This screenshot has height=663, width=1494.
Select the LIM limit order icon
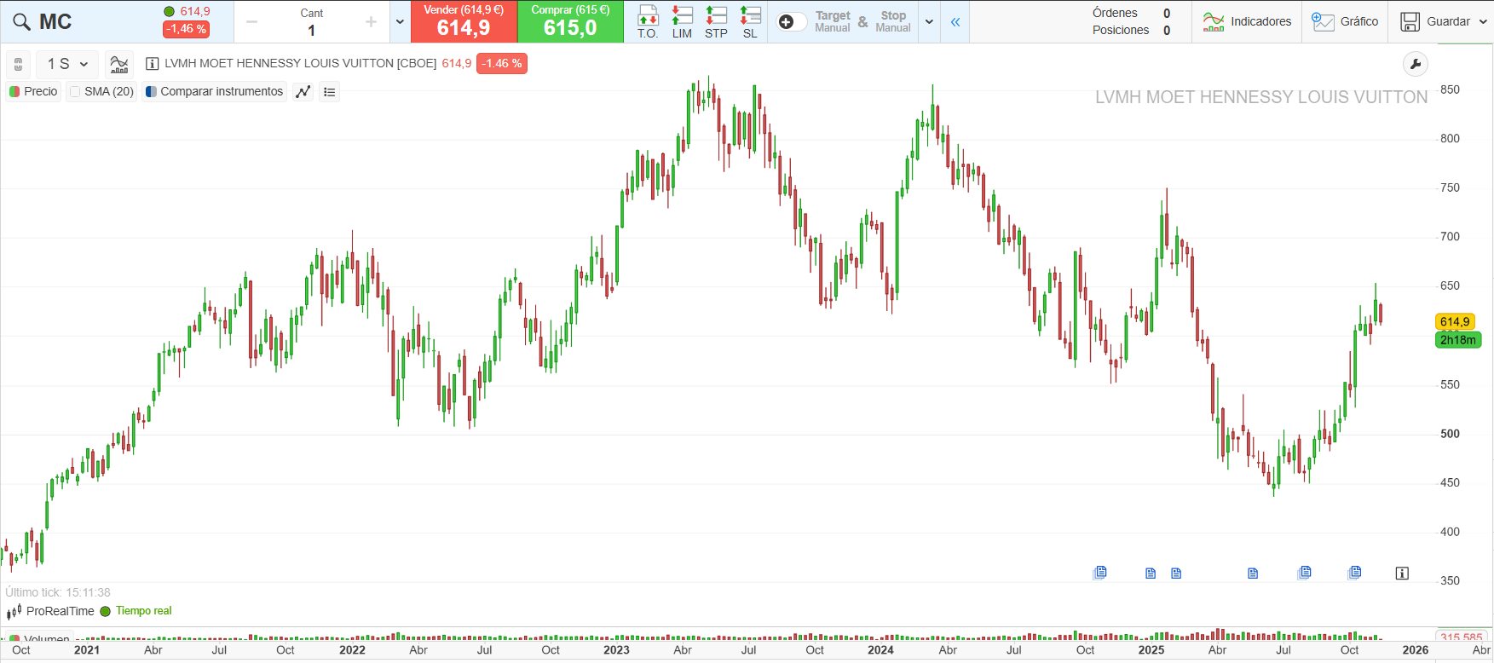click(682, 22)
